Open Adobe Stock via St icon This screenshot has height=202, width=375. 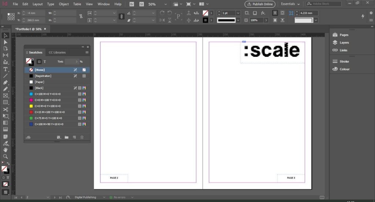point(142,4)
